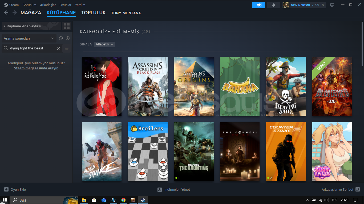Screen dimensions: 364x204
Task: Open the TOPLULUK tab
Action: pos(93,13)
